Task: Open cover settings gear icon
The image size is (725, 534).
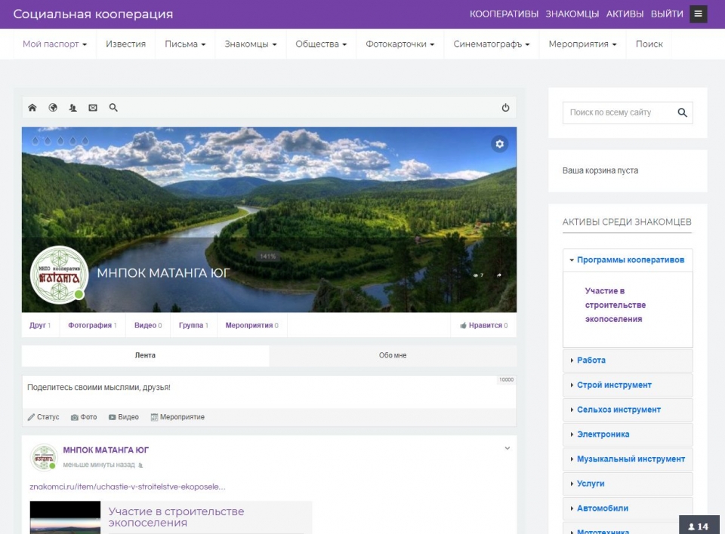Action: (499, 143)
